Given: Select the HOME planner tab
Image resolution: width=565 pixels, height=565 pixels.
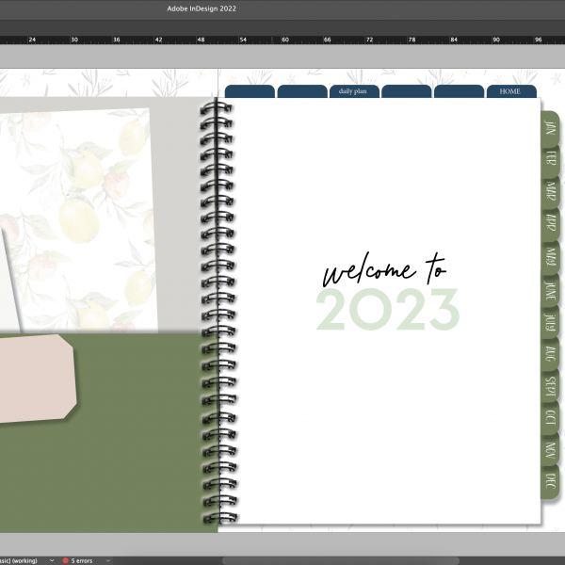Looking at the screenshot, I should (511, 91).
